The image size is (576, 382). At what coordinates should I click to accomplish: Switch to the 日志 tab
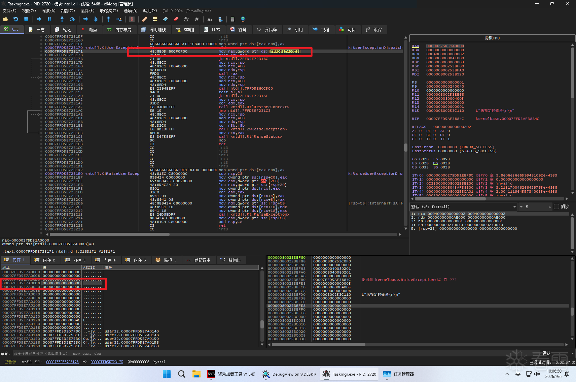(37, 30)
